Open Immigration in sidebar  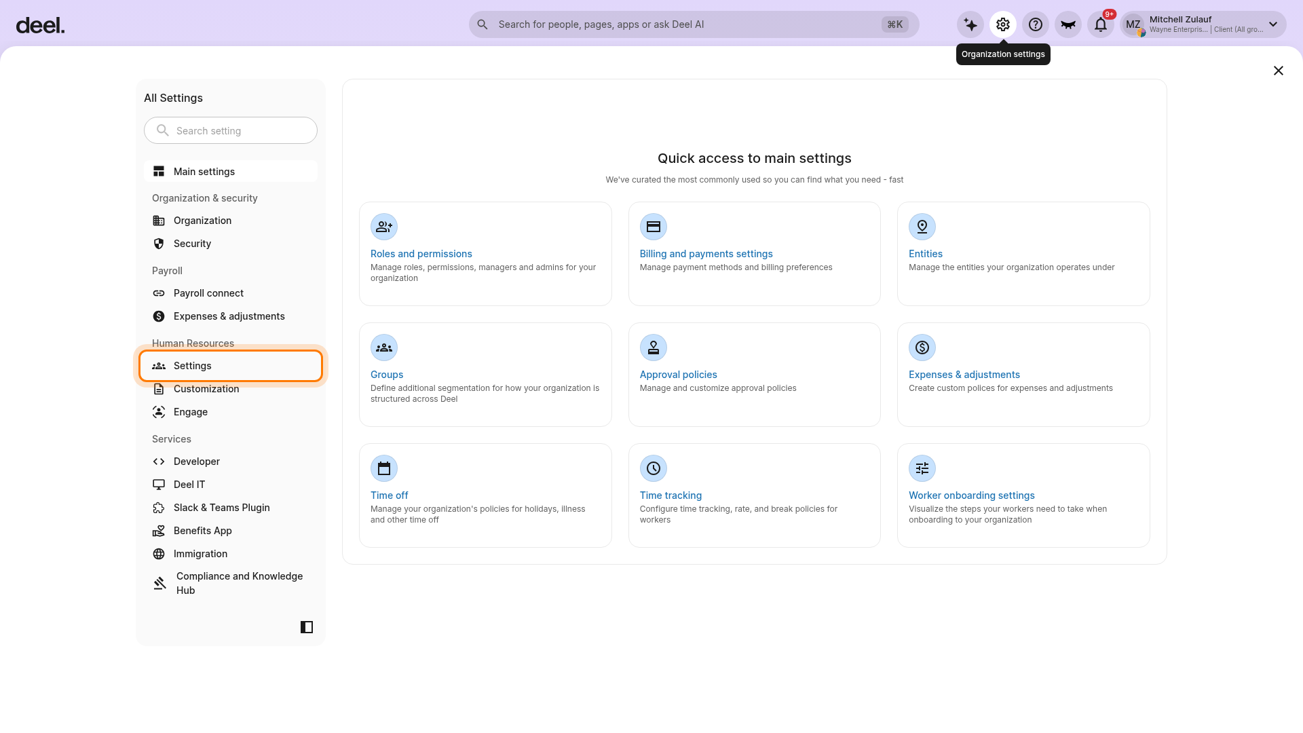pos(231,554)
